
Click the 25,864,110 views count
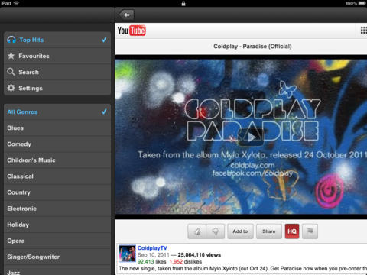click(x=200, y=255)
